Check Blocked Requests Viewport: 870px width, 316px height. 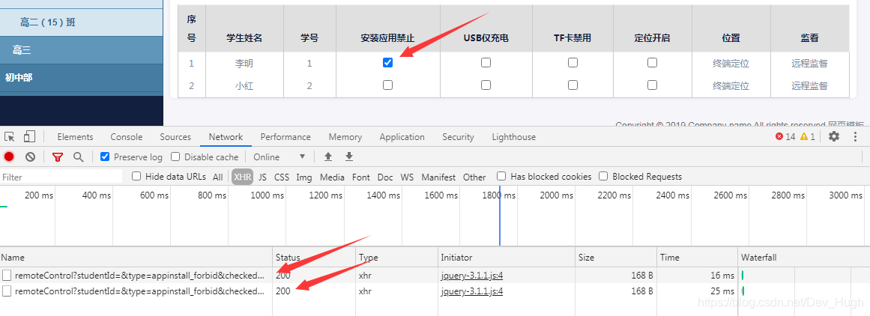pos(604,176)
